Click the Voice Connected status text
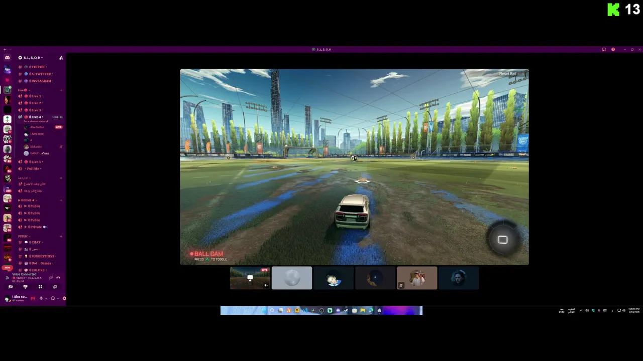 tap(24, 274)
